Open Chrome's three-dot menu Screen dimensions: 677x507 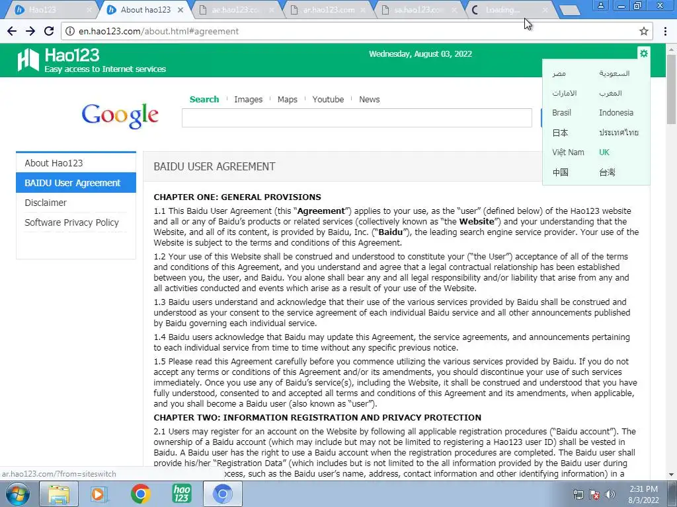click(x=665, y=31)
